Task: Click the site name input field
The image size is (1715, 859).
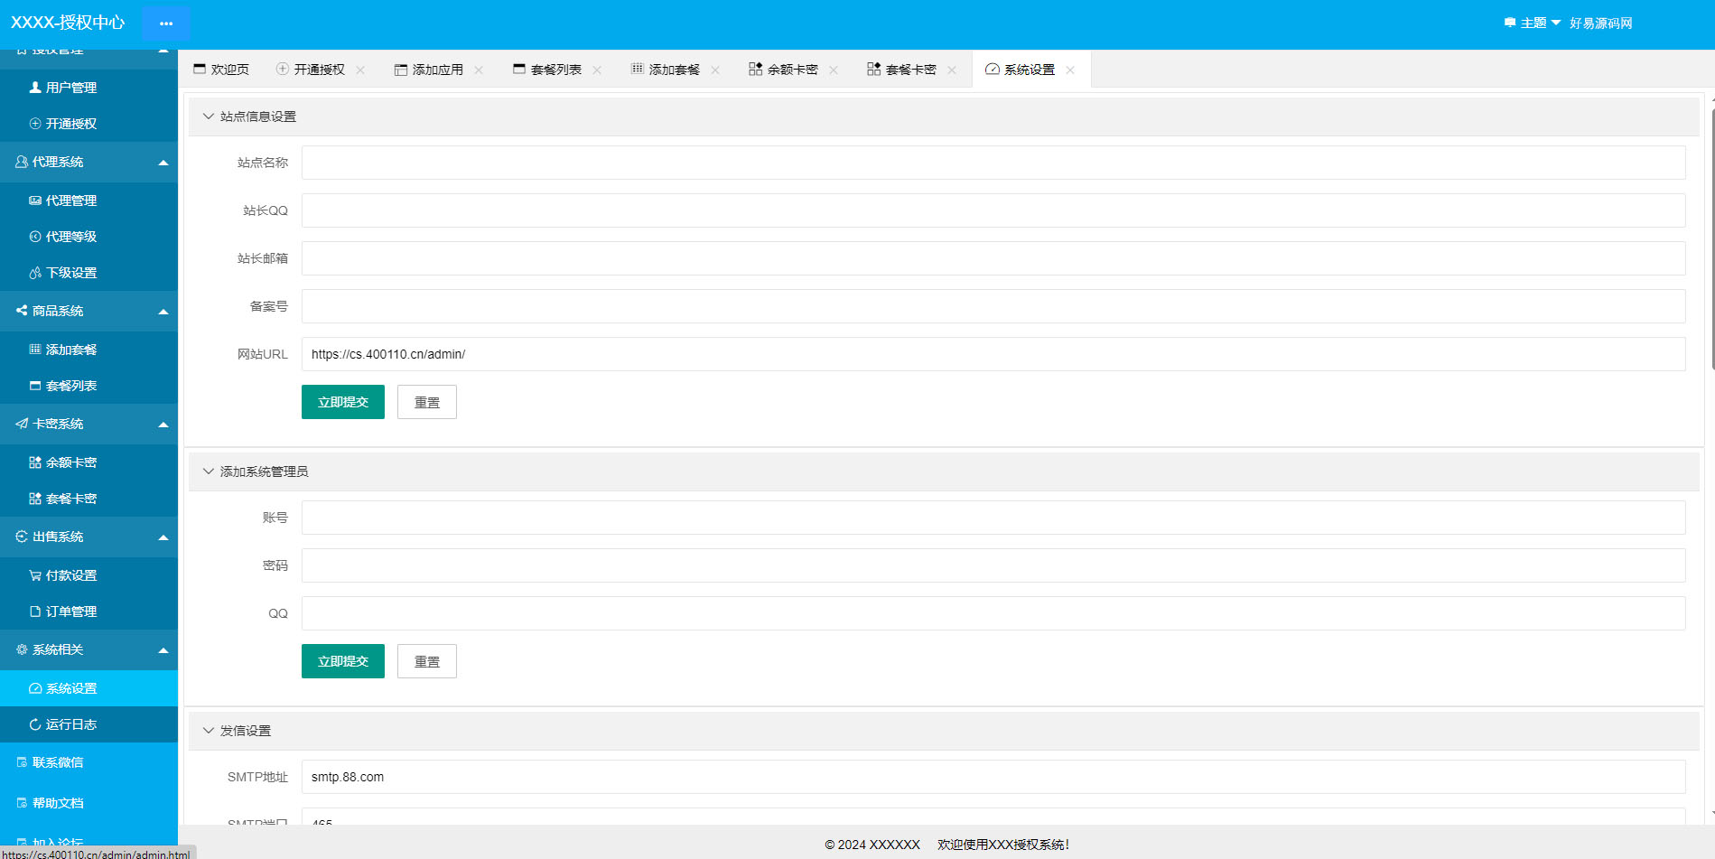Action: coord(993,163)
